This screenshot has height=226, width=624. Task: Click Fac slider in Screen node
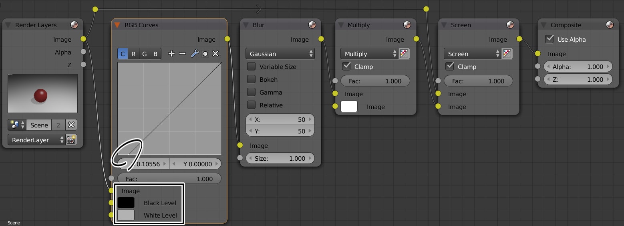pos(478,81)
